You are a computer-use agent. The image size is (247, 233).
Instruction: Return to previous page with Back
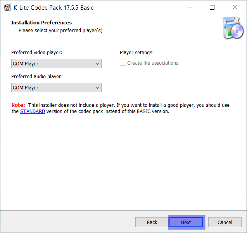[152, 222]
